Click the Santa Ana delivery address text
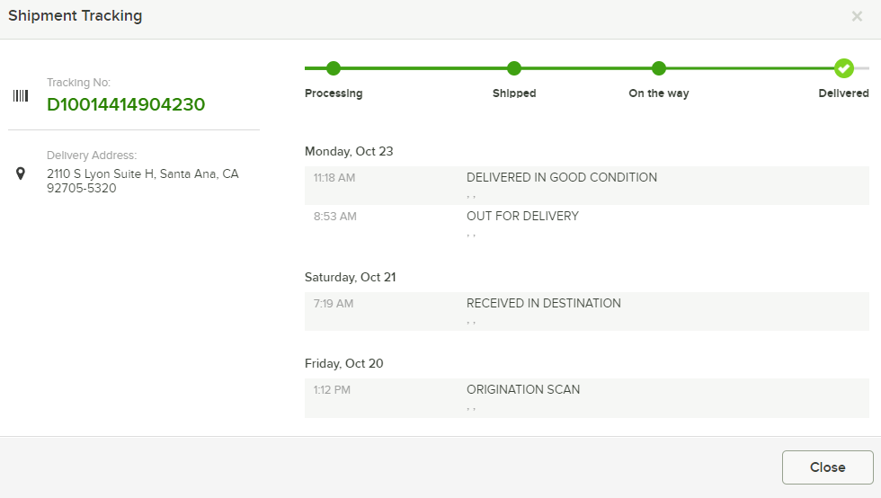This screenshot has height=498, width=881. [x=143, y=181]
